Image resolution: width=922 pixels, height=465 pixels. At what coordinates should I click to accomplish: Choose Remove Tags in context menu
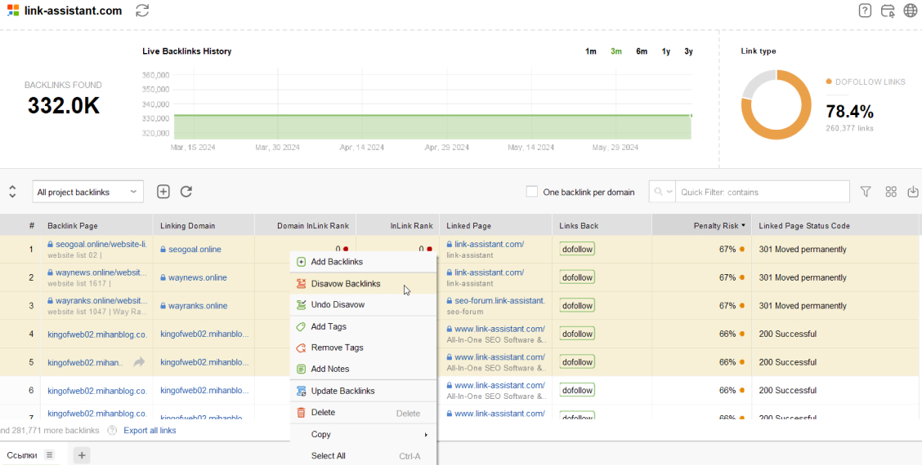pyautogui.click(x=364, y=348)
